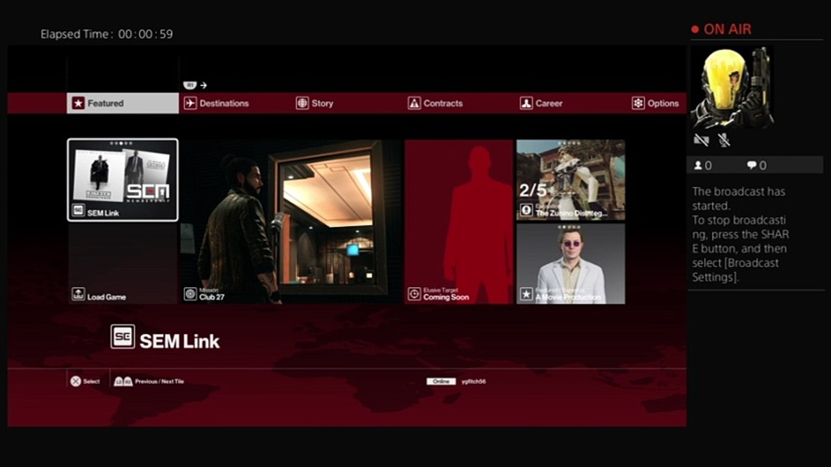Screen dimensions: 831x467
Task: Click the viewers count icon
Action: click(698, 165)
